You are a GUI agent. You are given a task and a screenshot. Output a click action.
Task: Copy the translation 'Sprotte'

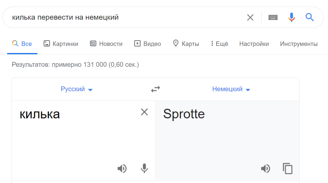click(x=288, y=168)
